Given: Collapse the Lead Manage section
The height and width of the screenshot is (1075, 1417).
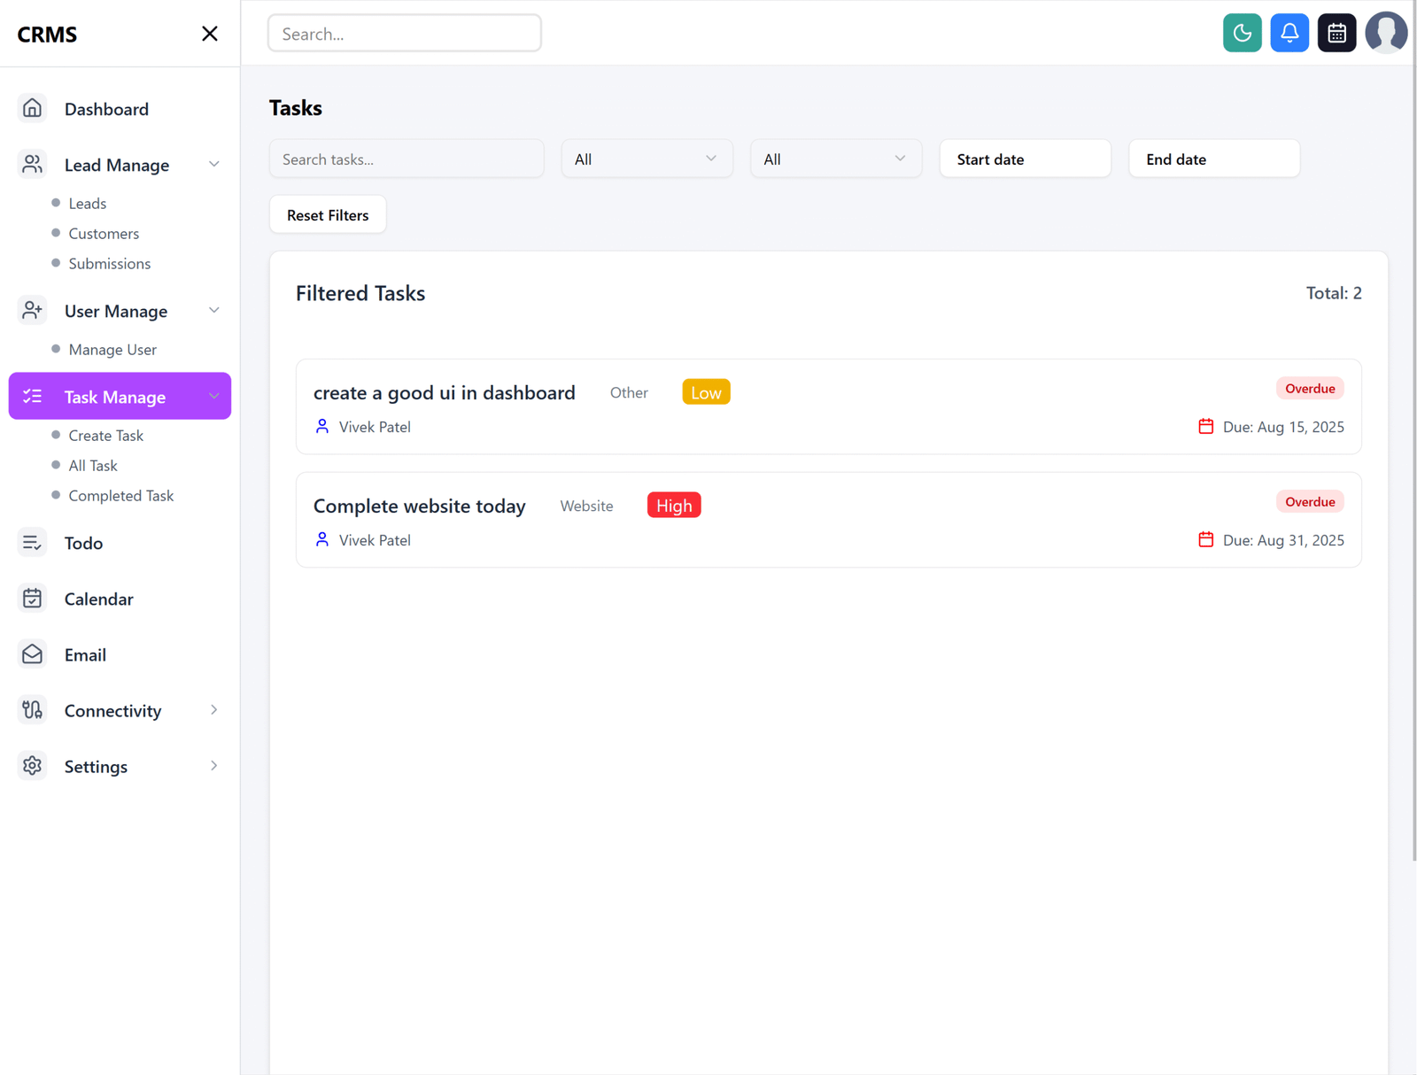Looking at the screenshot, I should [x=214, y=164].
